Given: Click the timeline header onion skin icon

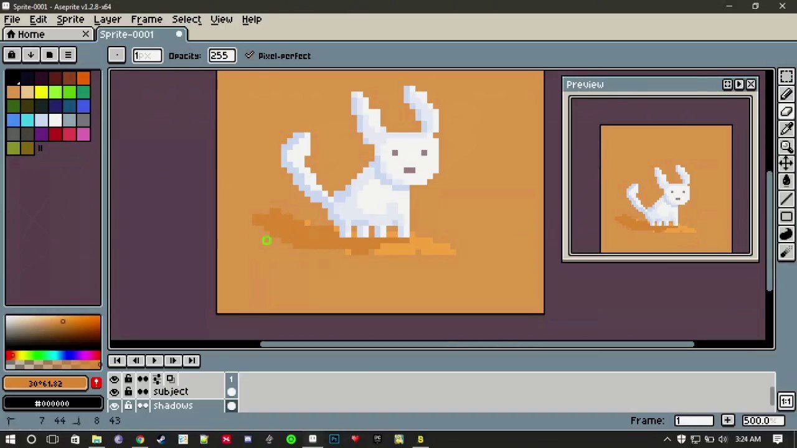Looking at the screenshot, I should [x=170, y=378].
